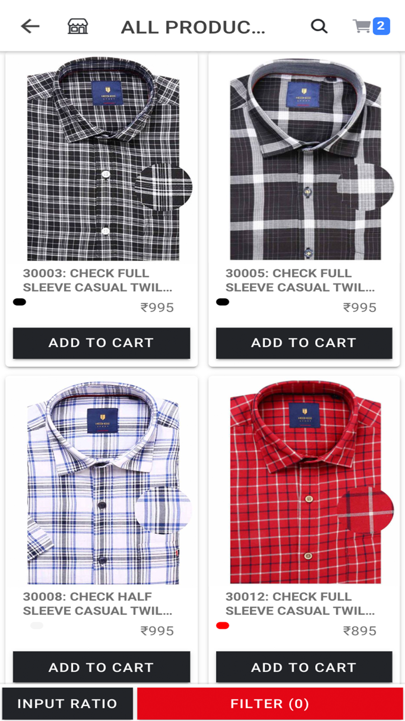Tap the back arrow icon
The height and width of the screenshot is (721, 405).
(x=30, y=27)
